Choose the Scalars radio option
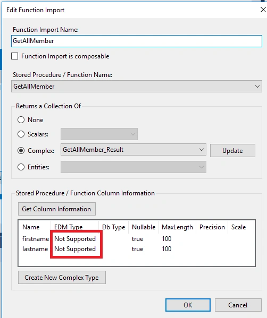The height and width of the screenshot is (318, 267). point(21,134)
